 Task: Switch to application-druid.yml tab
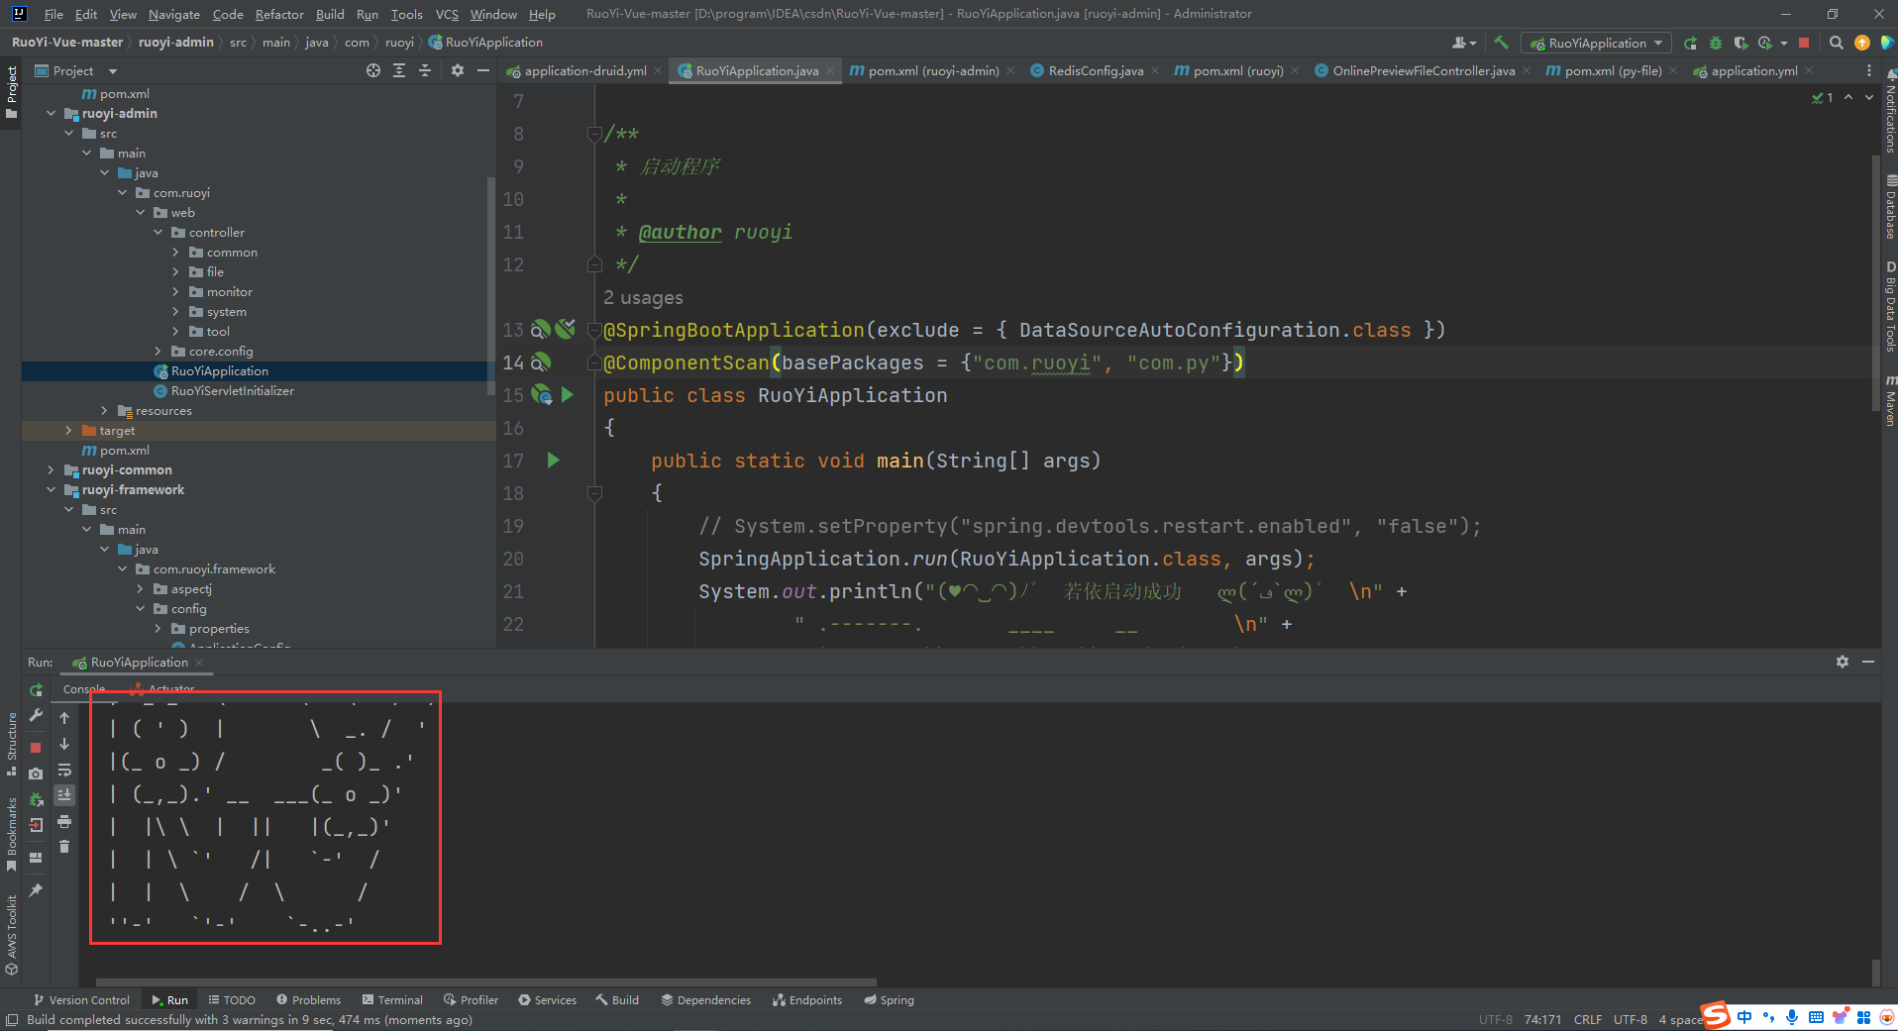pyautogui.click(x=584, y=70)
